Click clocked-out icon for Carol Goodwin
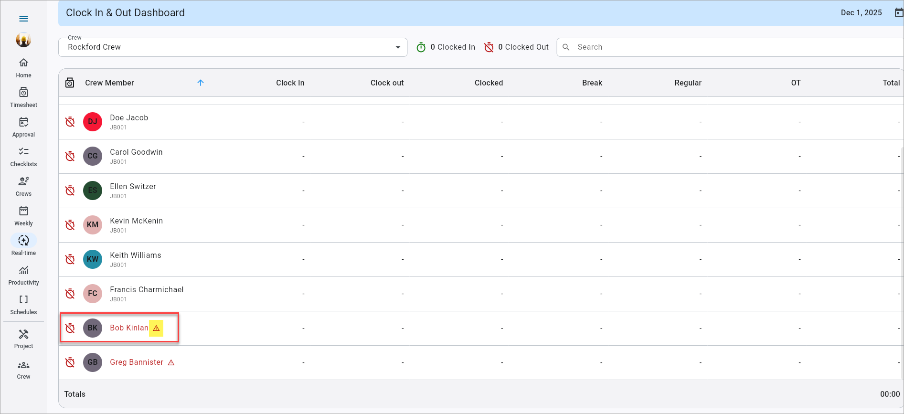Viewport: 904px width, 414px height. tap(70, 156)
